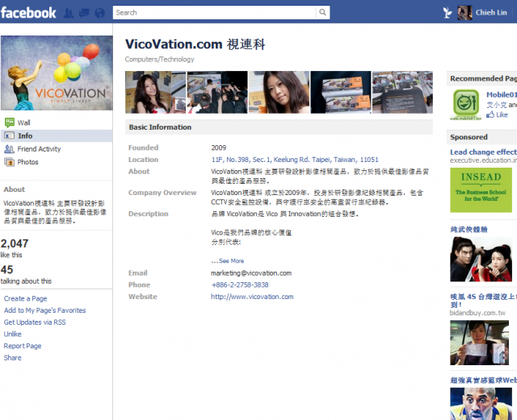The height and width of the screenshot is (420, 517).
Task: Click Founded year 2009 value
Action: 219,148
